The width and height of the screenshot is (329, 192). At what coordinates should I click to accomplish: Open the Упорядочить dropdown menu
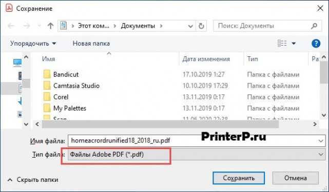coord(33,44)
